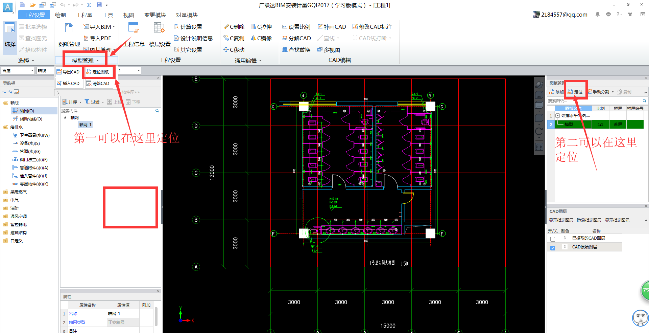Click 添加 in the drawing management panel
The image size is (649, 333).
click(556, 92)
